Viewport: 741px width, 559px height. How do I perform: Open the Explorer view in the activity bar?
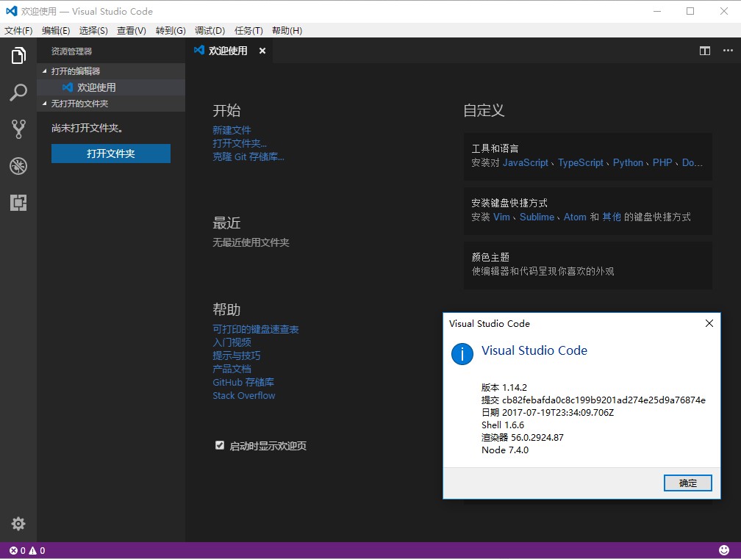[x=18, y=54]
